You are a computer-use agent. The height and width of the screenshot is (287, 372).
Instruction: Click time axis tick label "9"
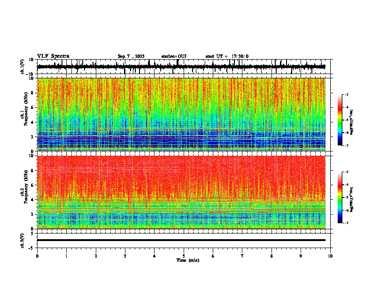point(301,256)
